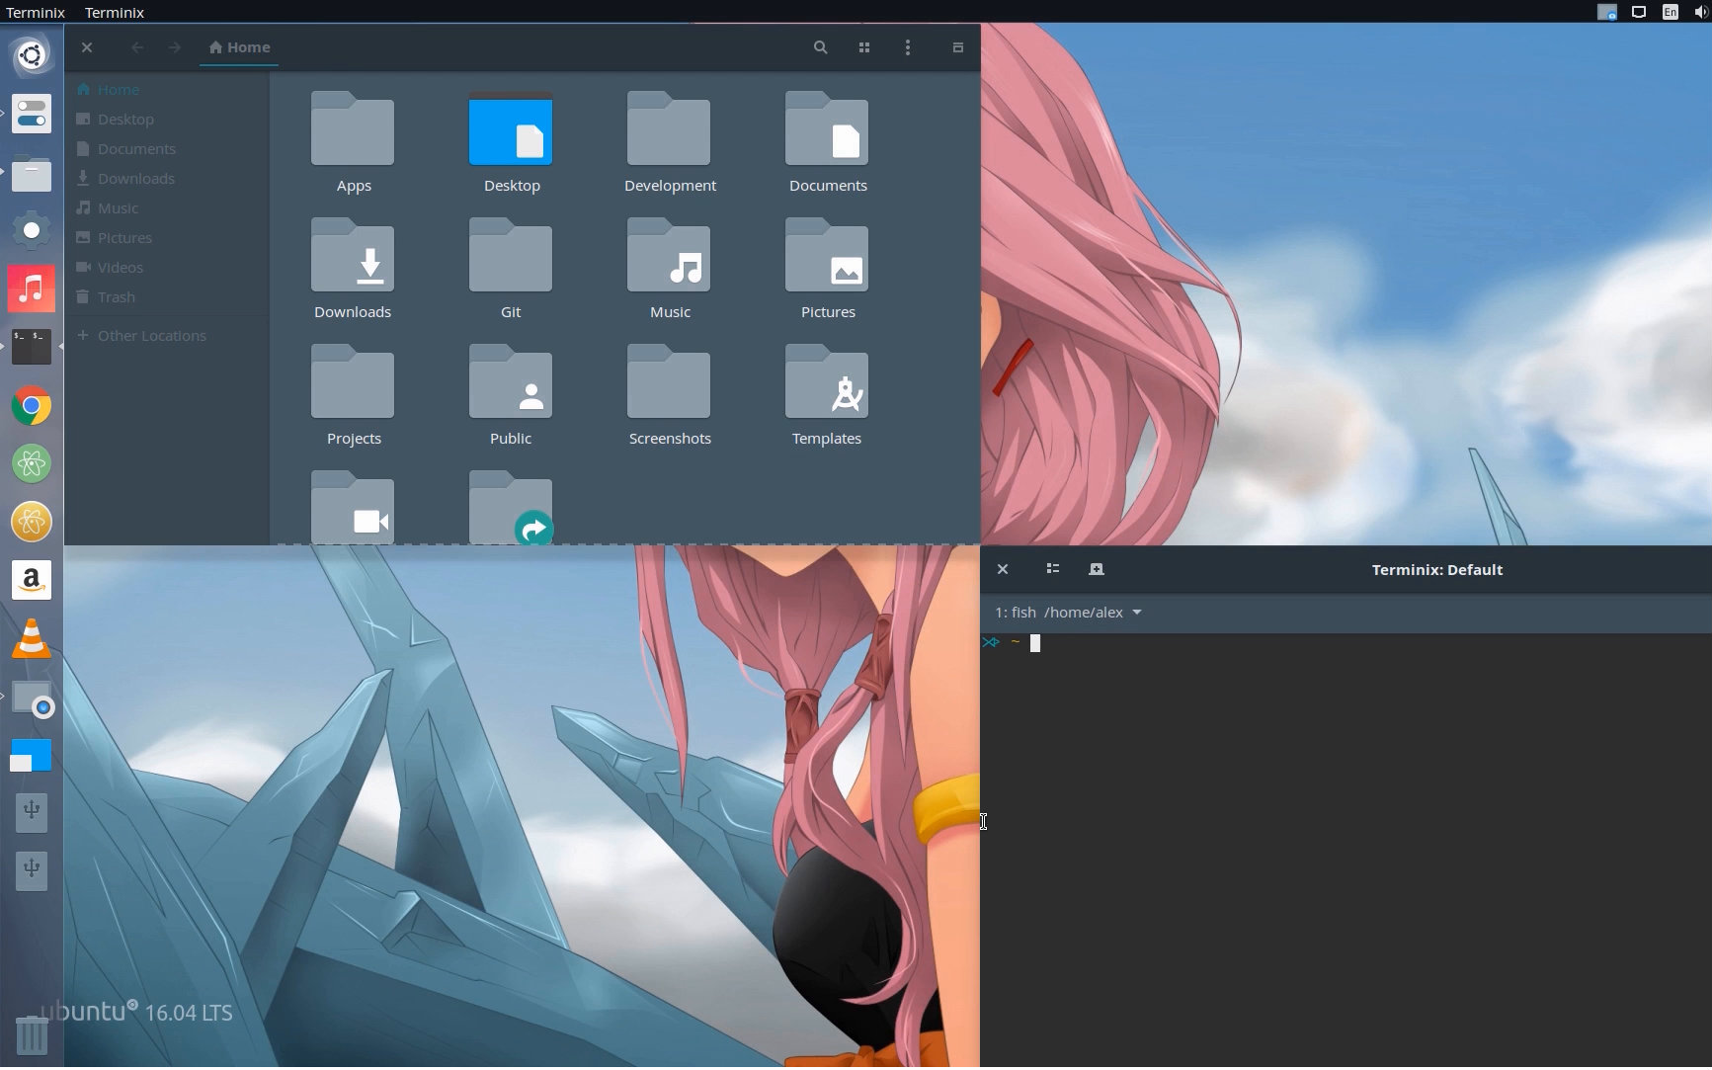
Task: Select Documents in the Files sidebar
Action: (167, 148)
